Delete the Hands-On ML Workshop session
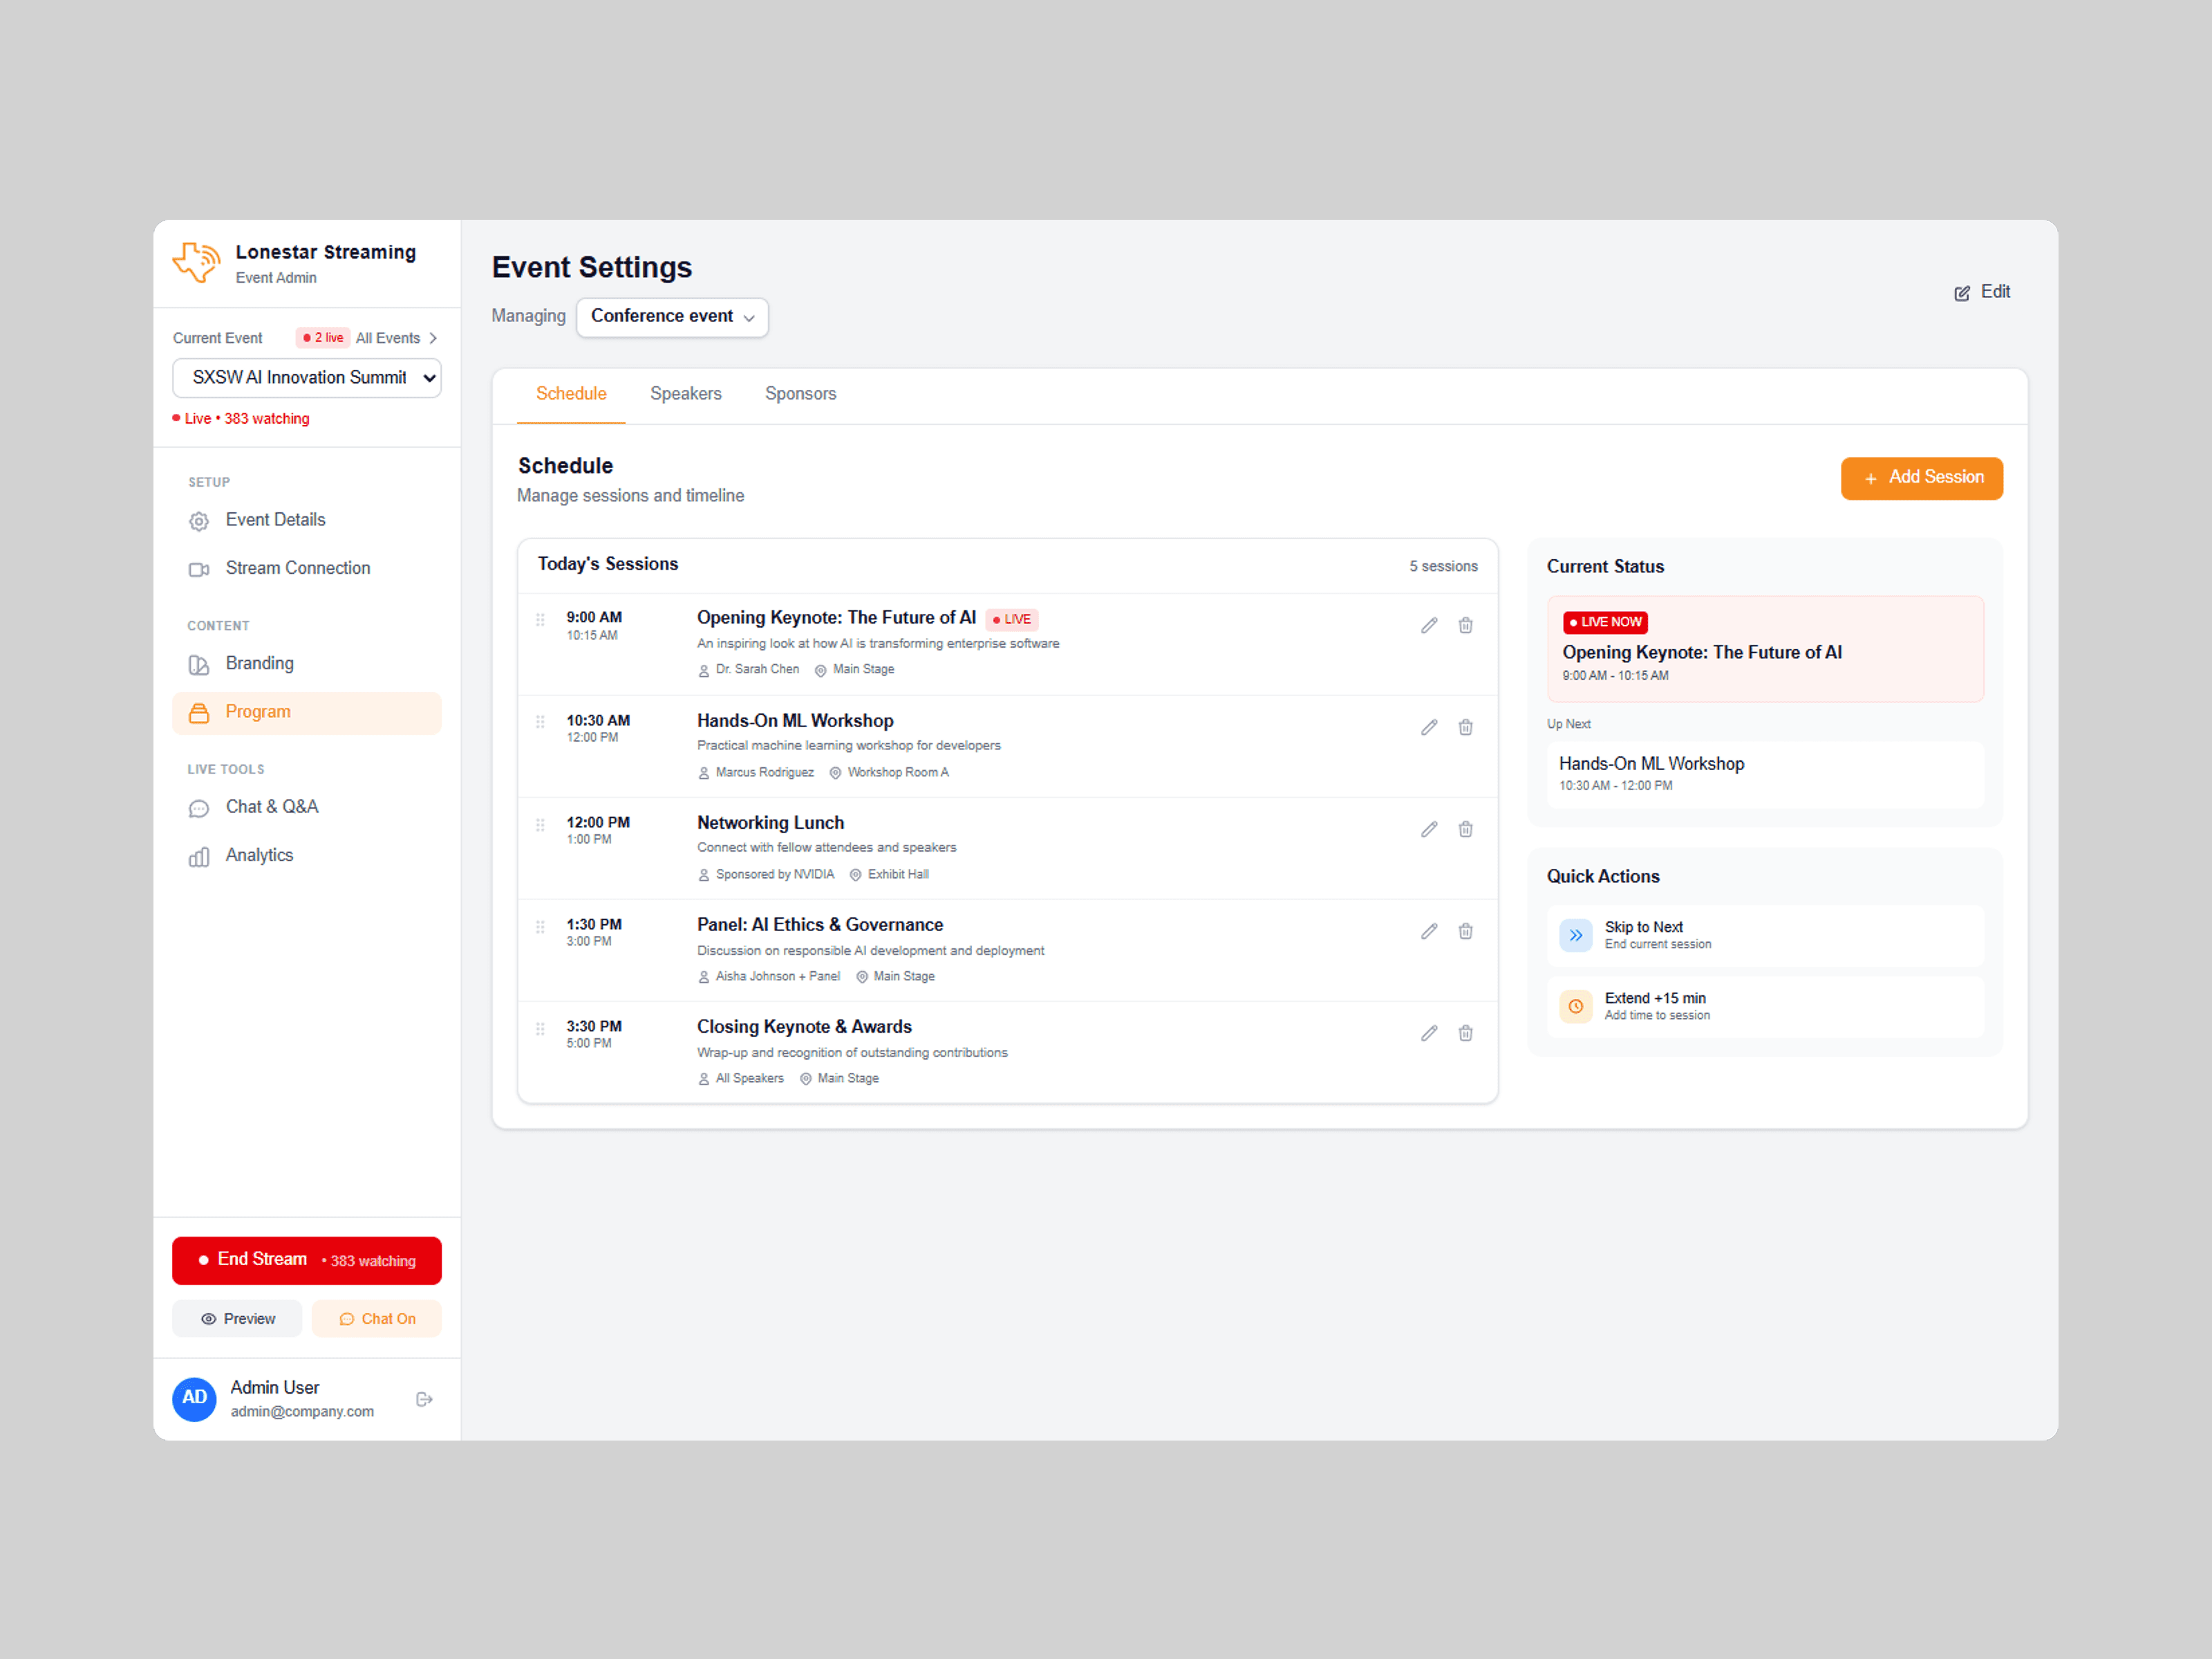 [x=1465, y=727]
